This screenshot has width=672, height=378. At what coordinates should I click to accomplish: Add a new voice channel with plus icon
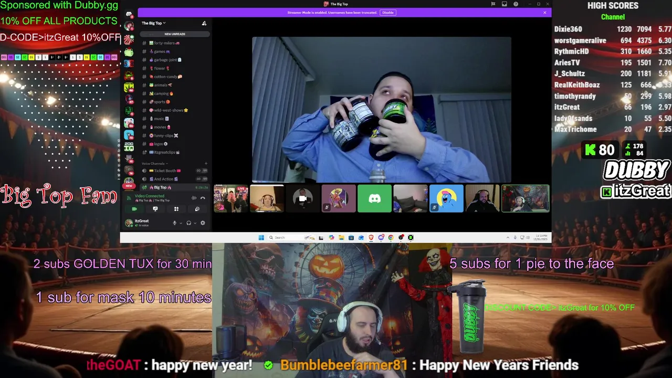tap(206, 163)
